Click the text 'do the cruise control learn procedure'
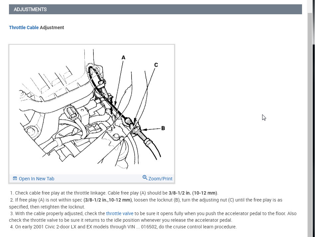 tap(197, 227)
